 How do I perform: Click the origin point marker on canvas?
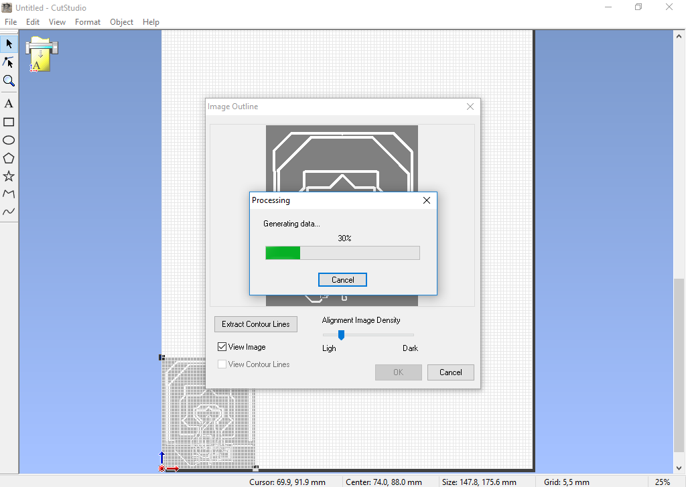(x=162, y=469)
